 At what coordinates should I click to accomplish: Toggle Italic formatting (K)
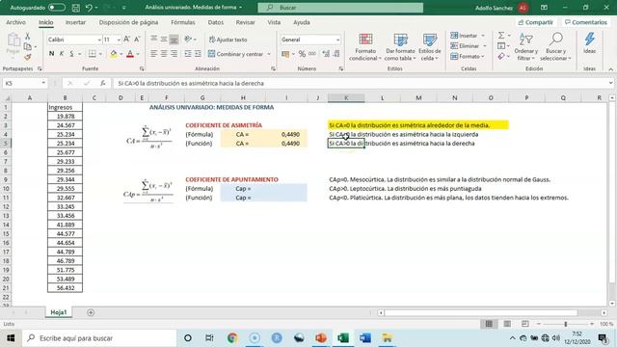[62, 54]
